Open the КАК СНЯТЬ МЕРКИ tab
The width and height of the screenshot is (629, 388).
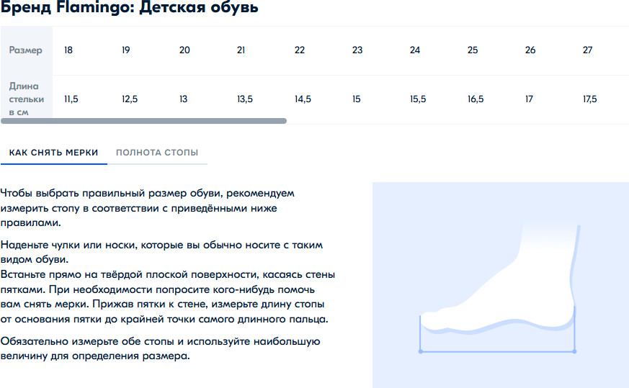pyautogui.click(x=53, y=153)
